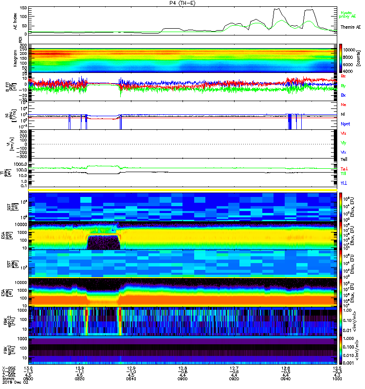Click the black "Ni" legend label

(343, 114)
